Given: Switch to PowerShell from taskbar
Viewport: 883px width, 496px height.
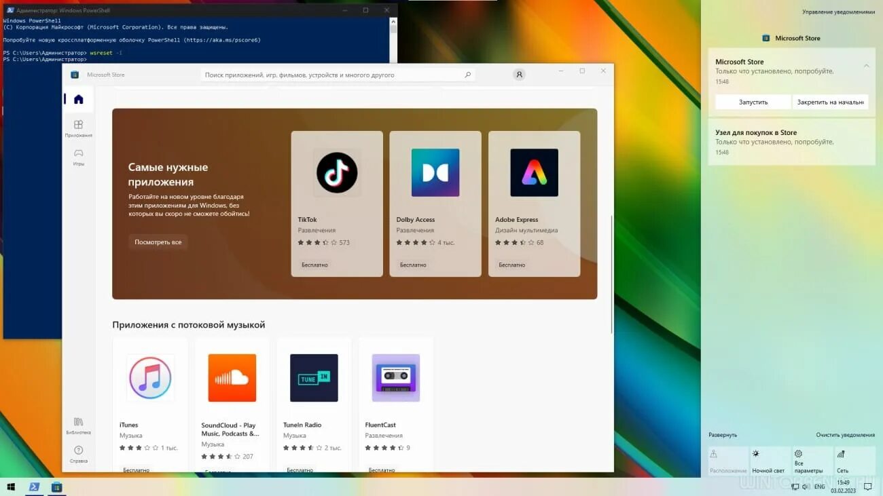Looking at the screenshot, I should pos(33,487).
